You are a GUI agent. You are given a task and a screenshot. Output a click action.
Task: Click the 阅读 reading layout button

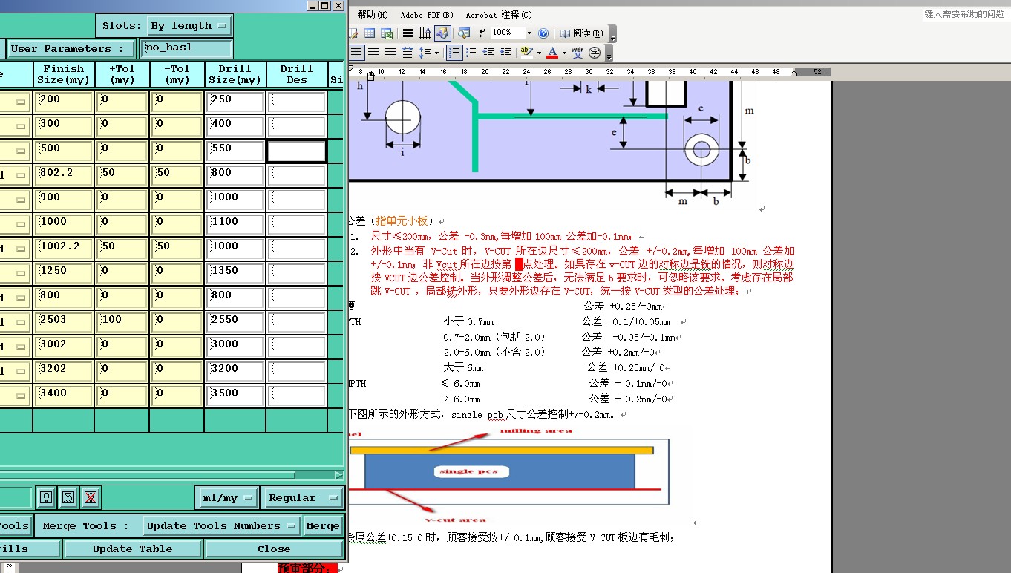581,33
